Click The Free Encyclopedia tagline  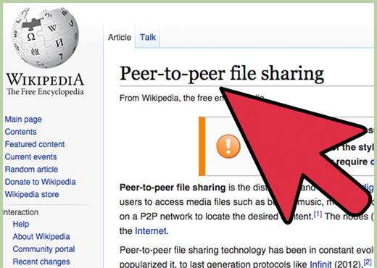point(45,92)
